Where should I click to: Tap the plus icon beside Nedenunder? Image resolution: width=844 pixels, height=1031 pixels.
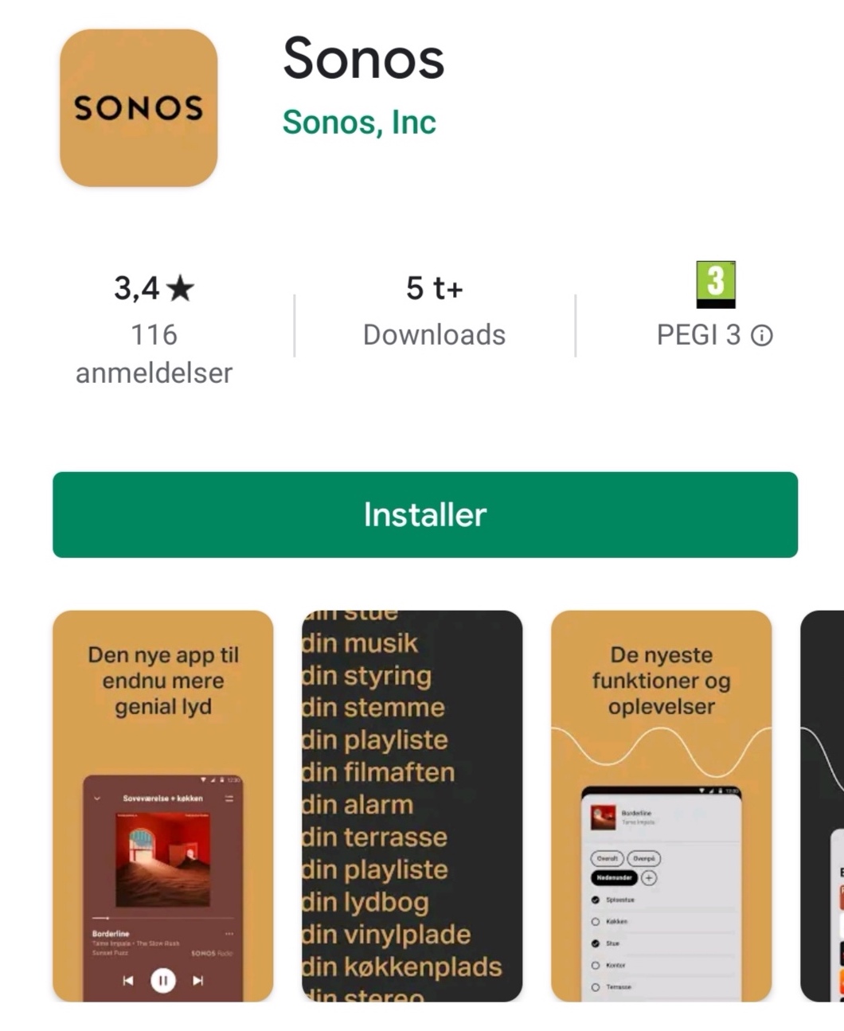click(649, 878)
